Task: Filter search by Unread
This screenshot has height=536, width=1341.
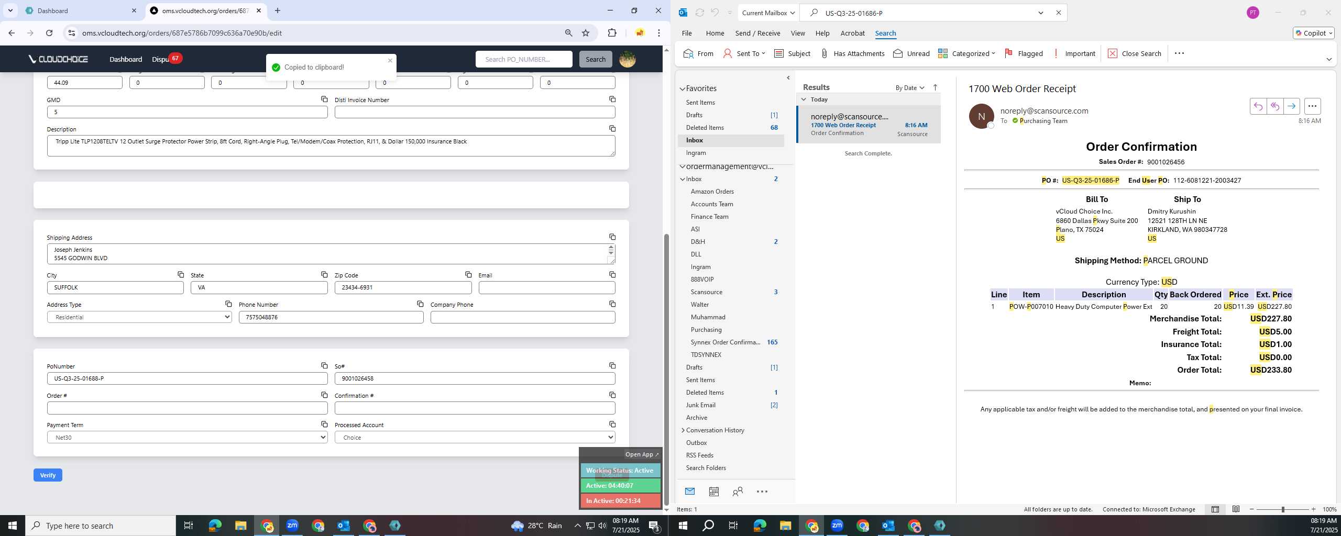Action: tap(911, 53)
